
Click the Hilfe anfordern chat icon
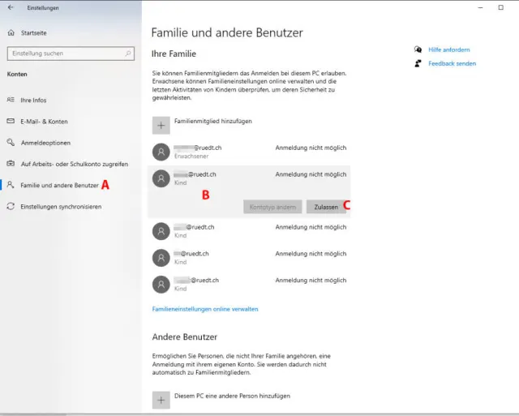(x=418, y=49)
